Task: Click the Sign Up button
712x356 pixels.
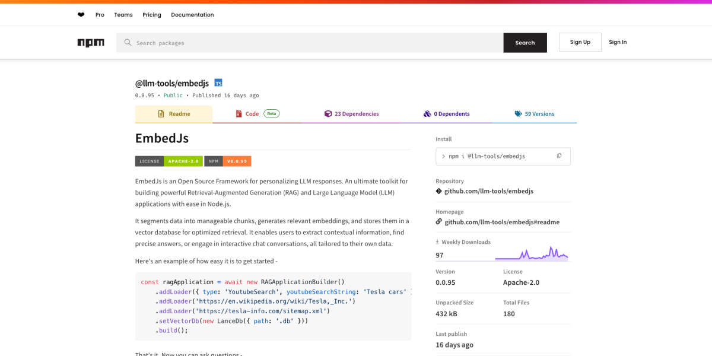Action: (x=580, y=42)
